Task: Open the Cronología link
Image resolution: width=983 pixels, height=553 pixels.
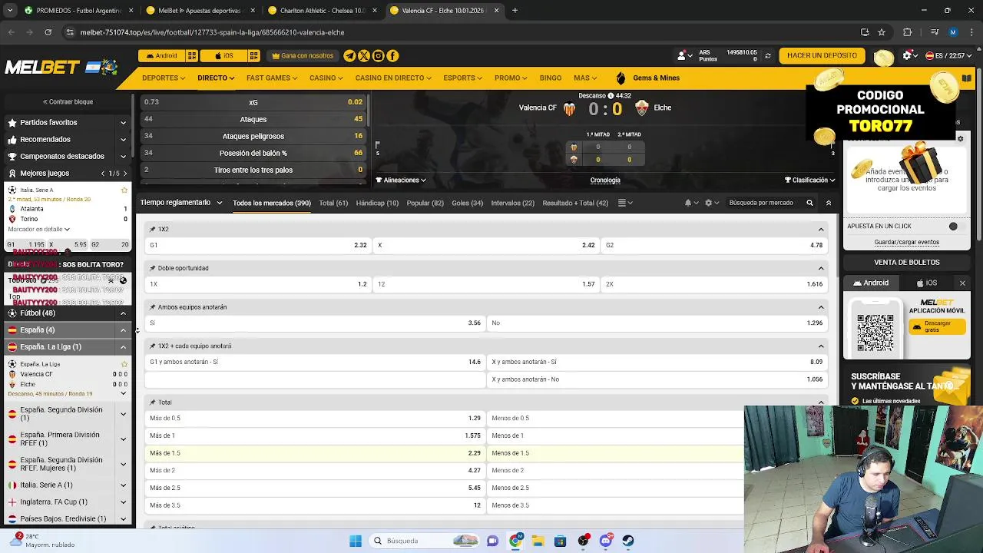Action: pyautogui.click(x=605, y=180)
